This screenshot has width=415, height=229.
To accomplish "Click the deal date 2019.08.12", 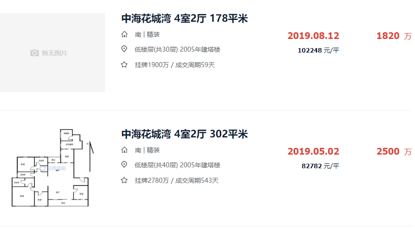I will 313,36.
